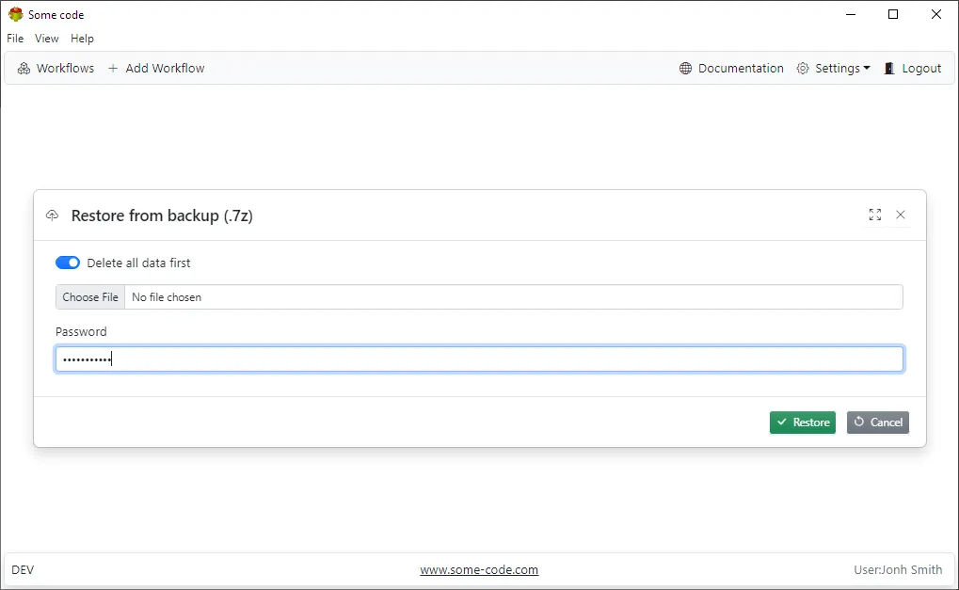Open the View menu
Viewport: 959px width, 590px height.
pyautogui.click(x=47, y=39)
